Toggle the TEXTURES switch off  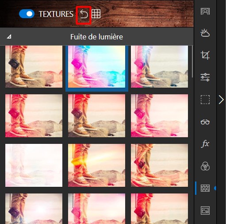click(x=27, y=14)
